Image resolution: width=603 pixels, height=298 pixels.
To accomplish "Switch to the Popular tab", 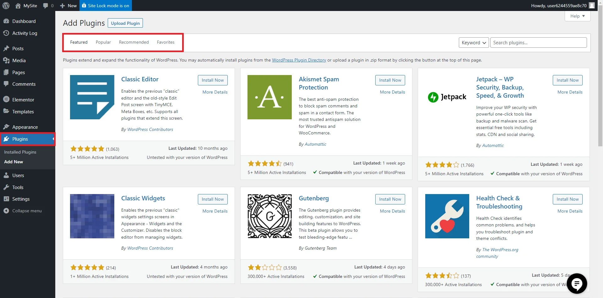I will tap(103, 42).
